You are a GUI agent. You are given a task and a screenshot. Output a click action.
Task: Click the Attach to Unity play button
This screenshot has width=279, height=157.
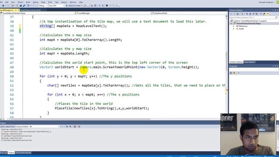pos(74,6)
